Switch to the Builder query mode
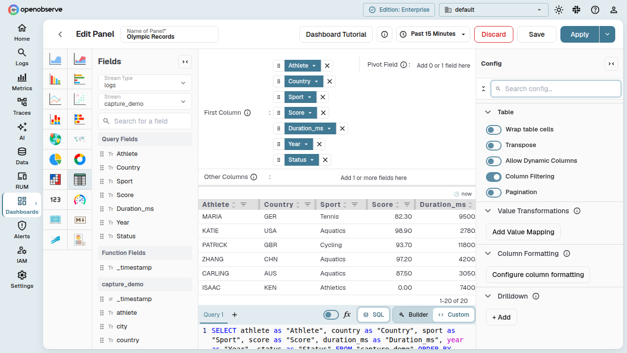Image resolution: width=627 pixels, height=353 pixels. 413,315
